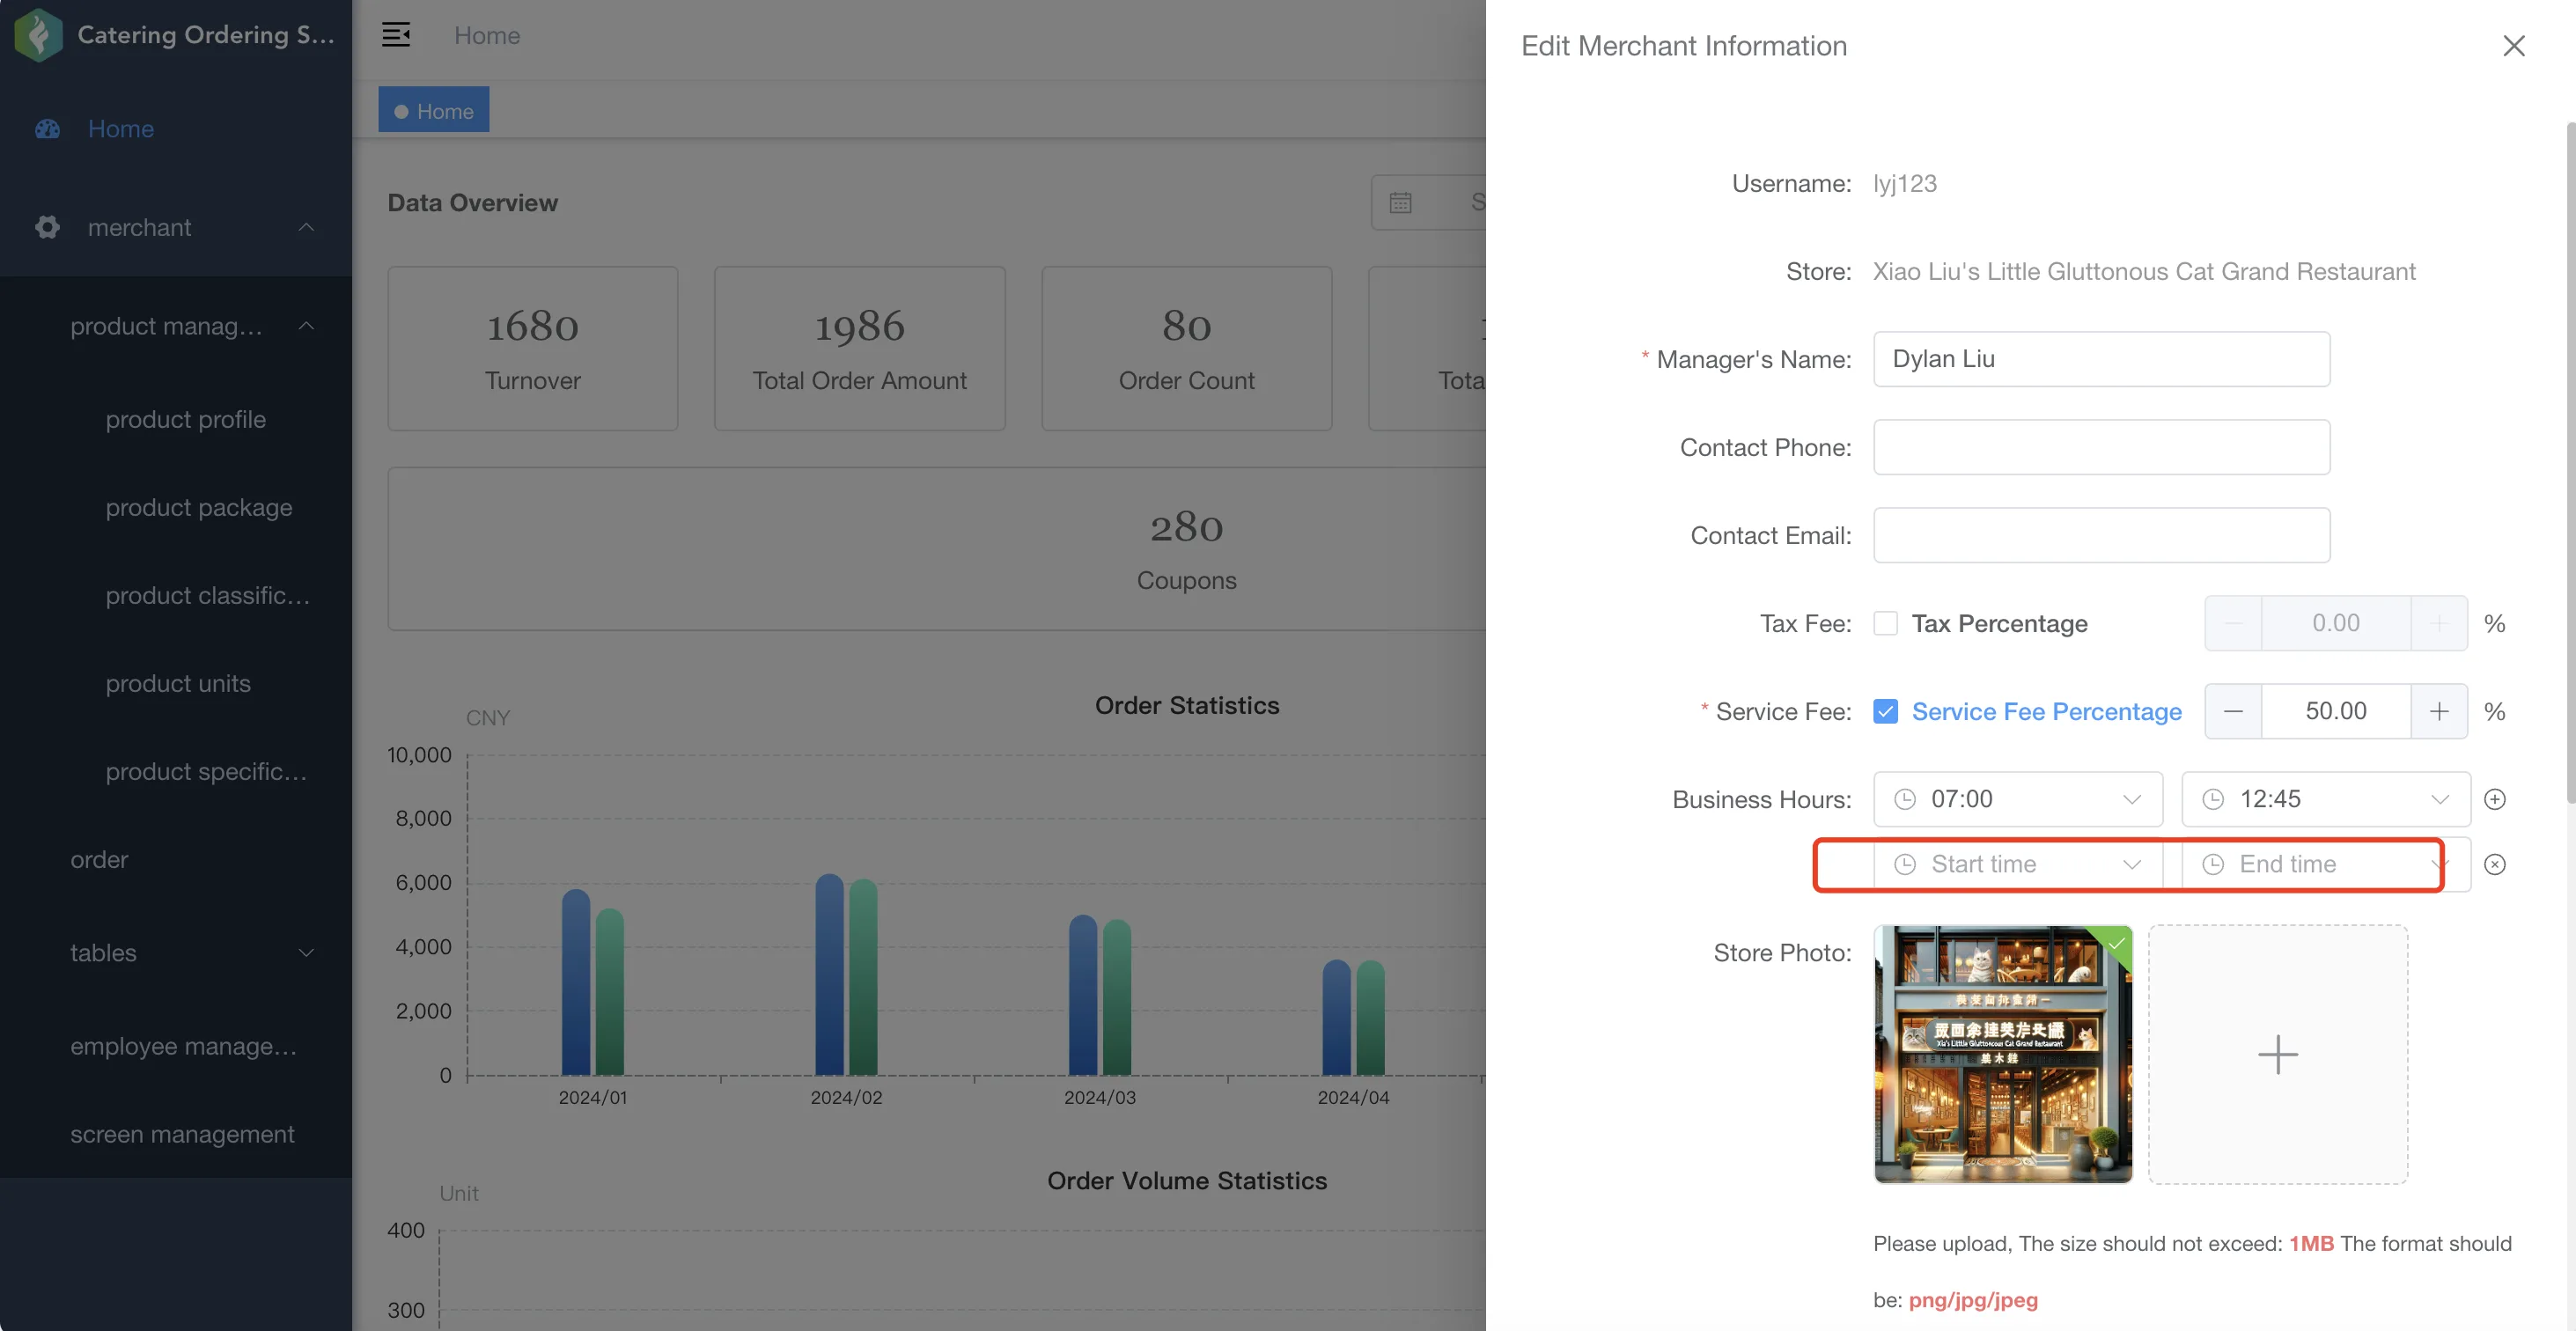
Task: Click the Service Fee Percentage label
Action: [2047, 711]
